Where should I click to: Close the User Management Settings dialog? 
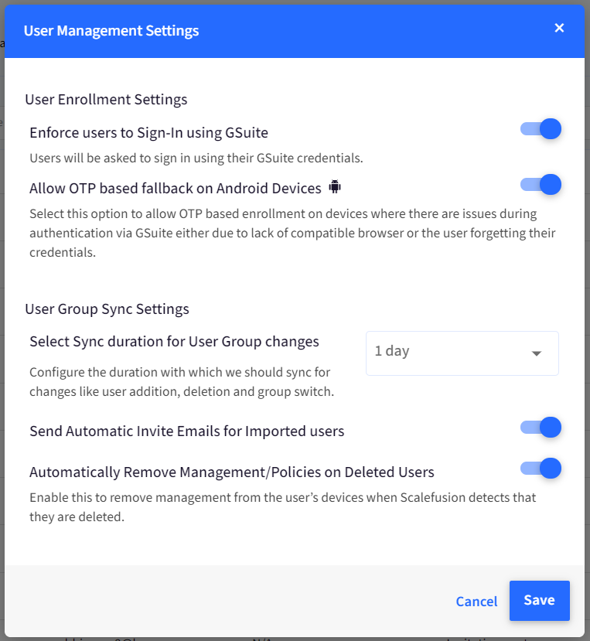tap(559, 28)
